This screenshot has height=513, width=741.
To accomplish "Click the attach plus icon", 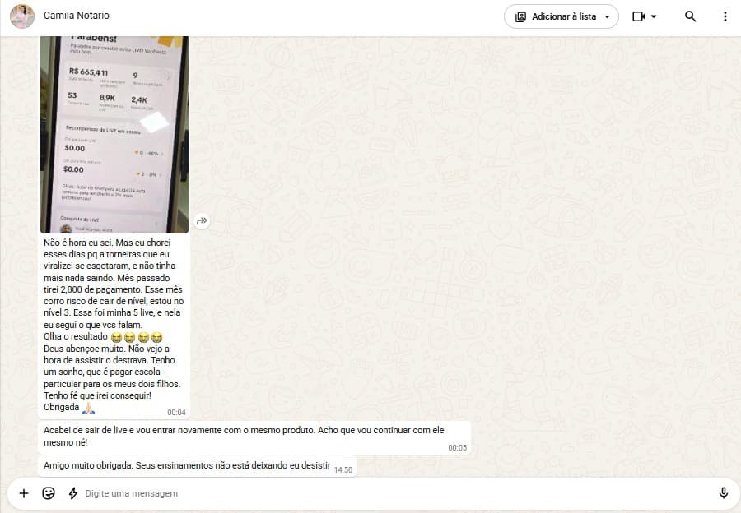I will point(24,493).
